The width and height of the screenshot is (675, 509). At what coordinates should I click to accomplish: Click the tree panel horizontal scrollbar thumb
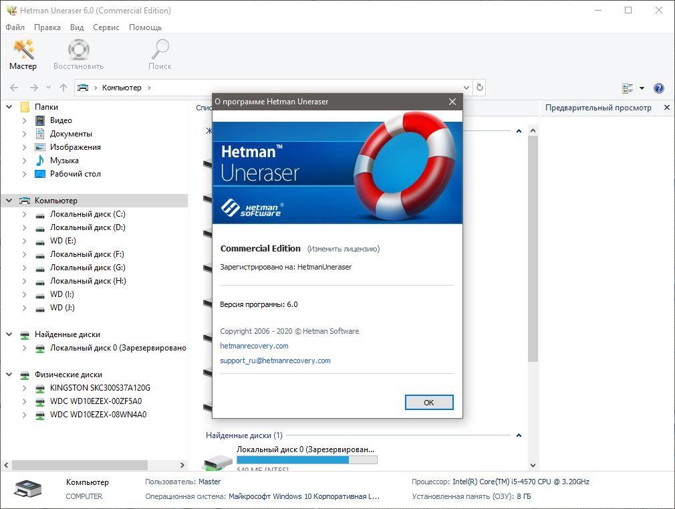(x=80, y=465)
